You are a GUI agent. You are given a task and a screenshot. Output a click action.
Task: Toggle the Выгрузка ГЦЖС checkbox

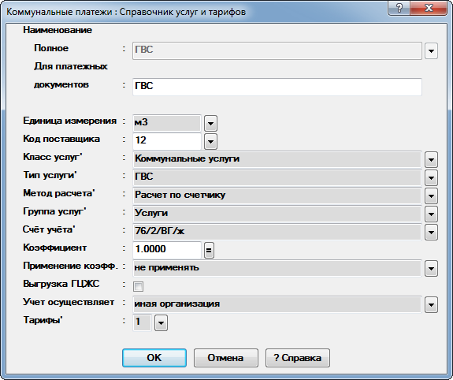[x=138, y=286]
